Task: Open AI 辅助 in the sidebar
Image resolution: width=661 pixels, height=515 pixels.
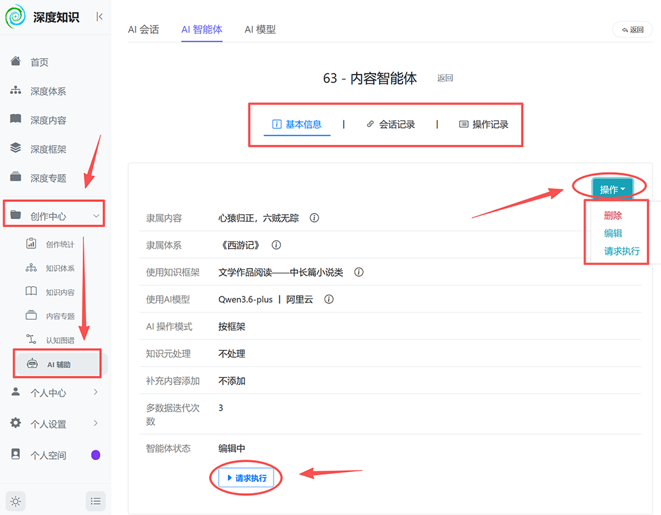Action: click(58, 364)
